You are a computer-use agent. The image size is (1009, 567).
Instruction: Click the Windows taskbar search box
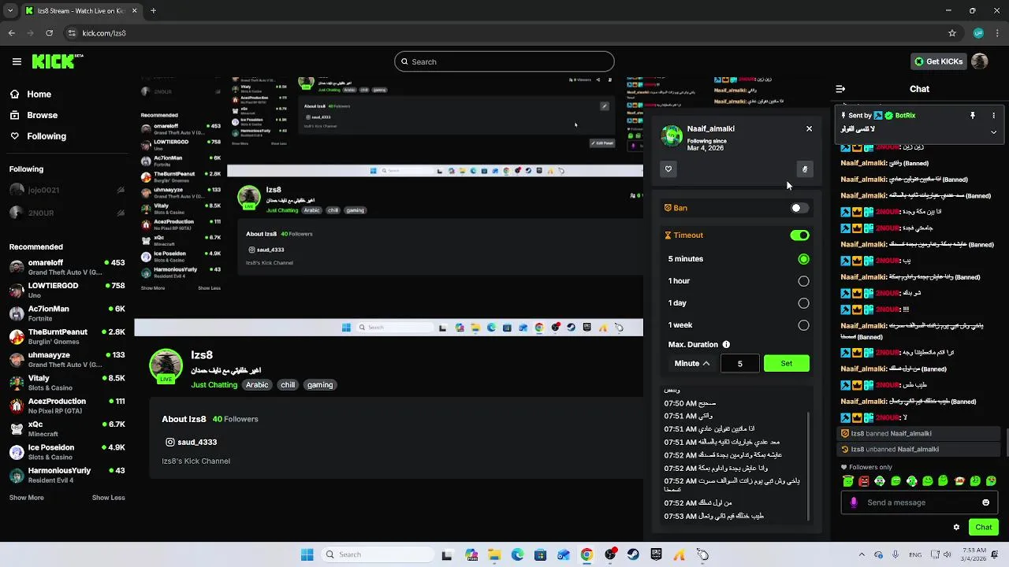377,554
